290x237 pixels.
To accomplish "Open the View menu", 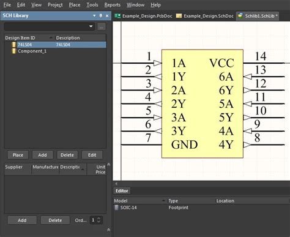I will point(36,5).
